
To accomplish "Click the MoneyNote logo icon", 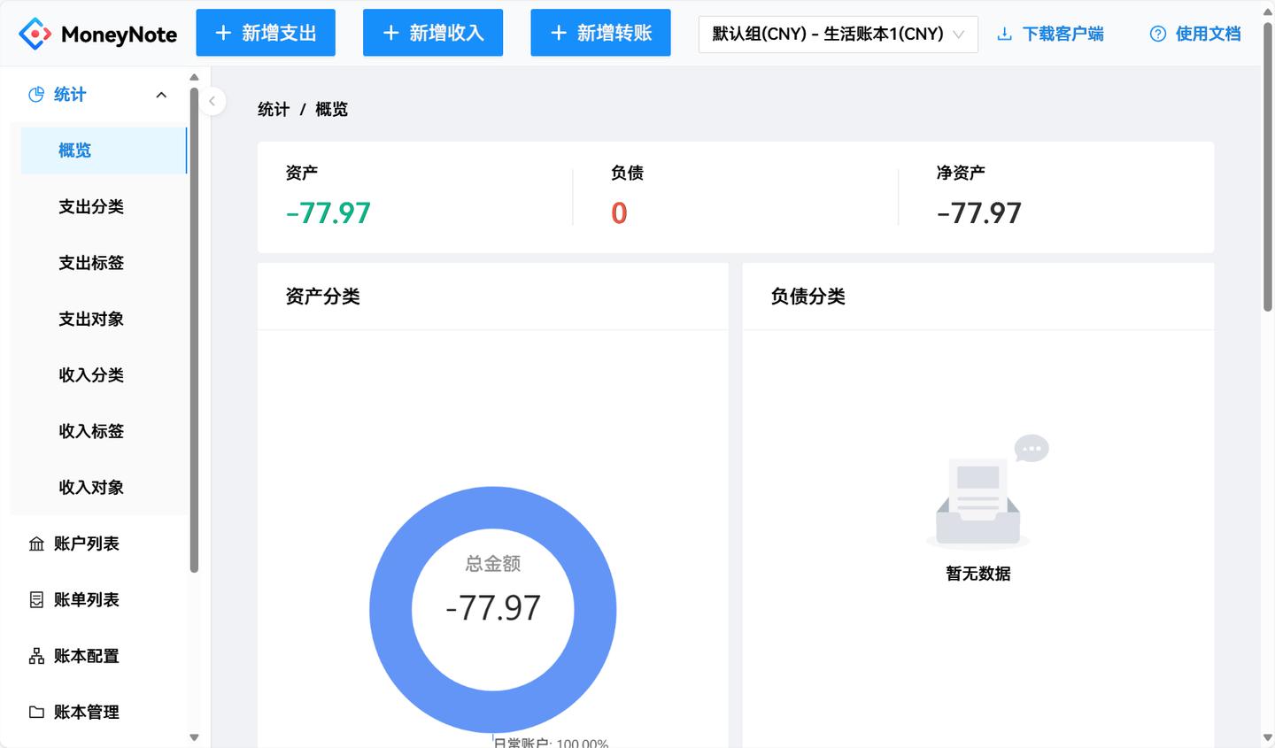I will coord(35,33).
